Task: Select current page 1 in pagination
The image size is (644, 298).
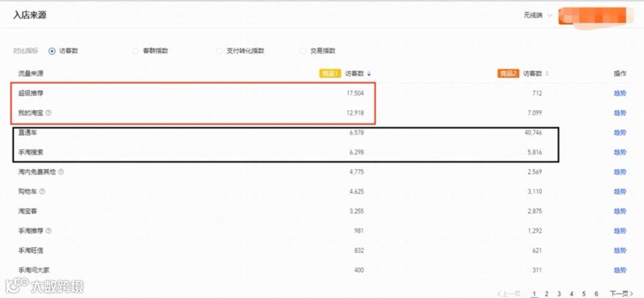Action: pyautogui.click(x=534, y=293)
